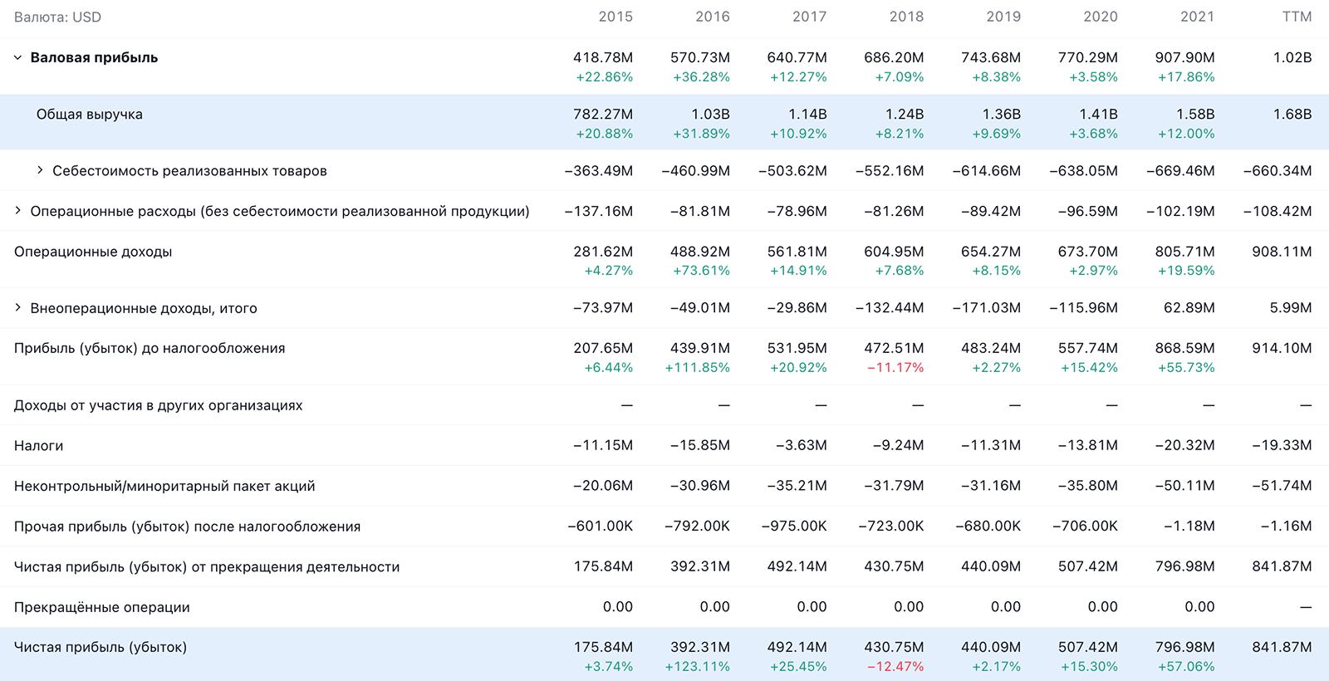Click minority interest value −35.21M
This screenshot has height=681, width=1329.
[797, 486]
